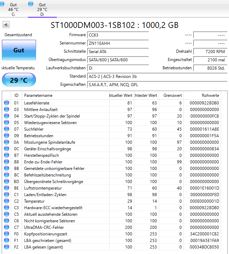Click status icon of Gemeldete unkorrigierbare Fehler row
This screenshot has width=229, height=254.
click(7, 168)
